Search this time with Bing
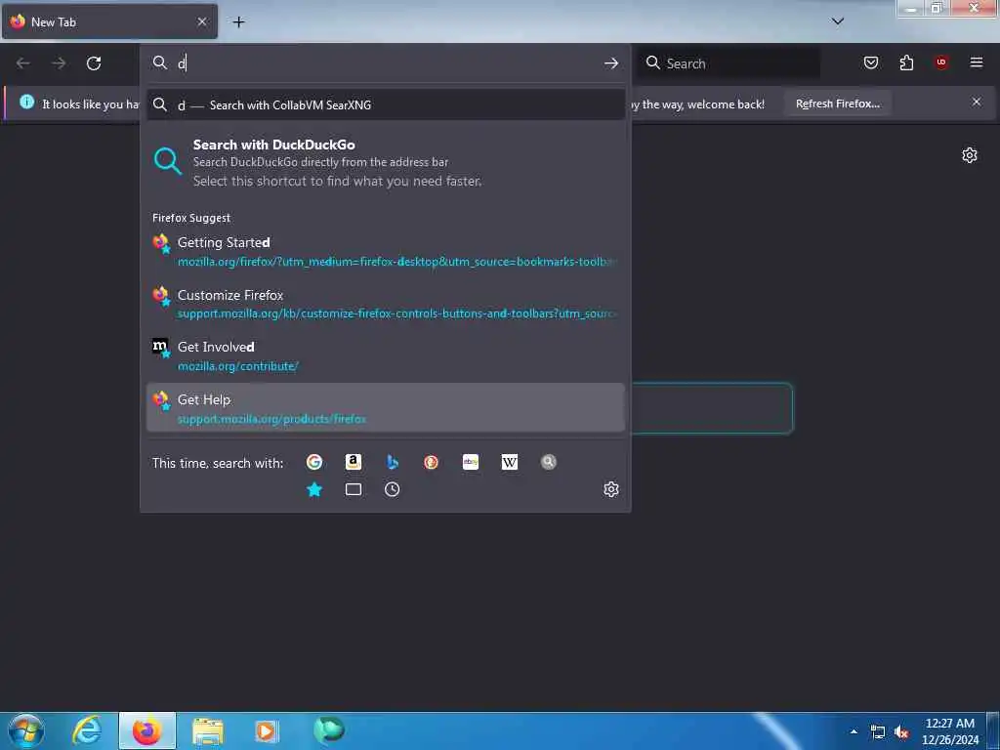Image resolution: width=1000 pixels, height=750 pixels. coord(393,462)
